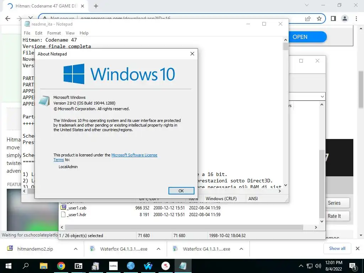Viewport: 364px width, 273px height.
Task: Switch to Notepad on the taskbar
Action: pos(183,266)
